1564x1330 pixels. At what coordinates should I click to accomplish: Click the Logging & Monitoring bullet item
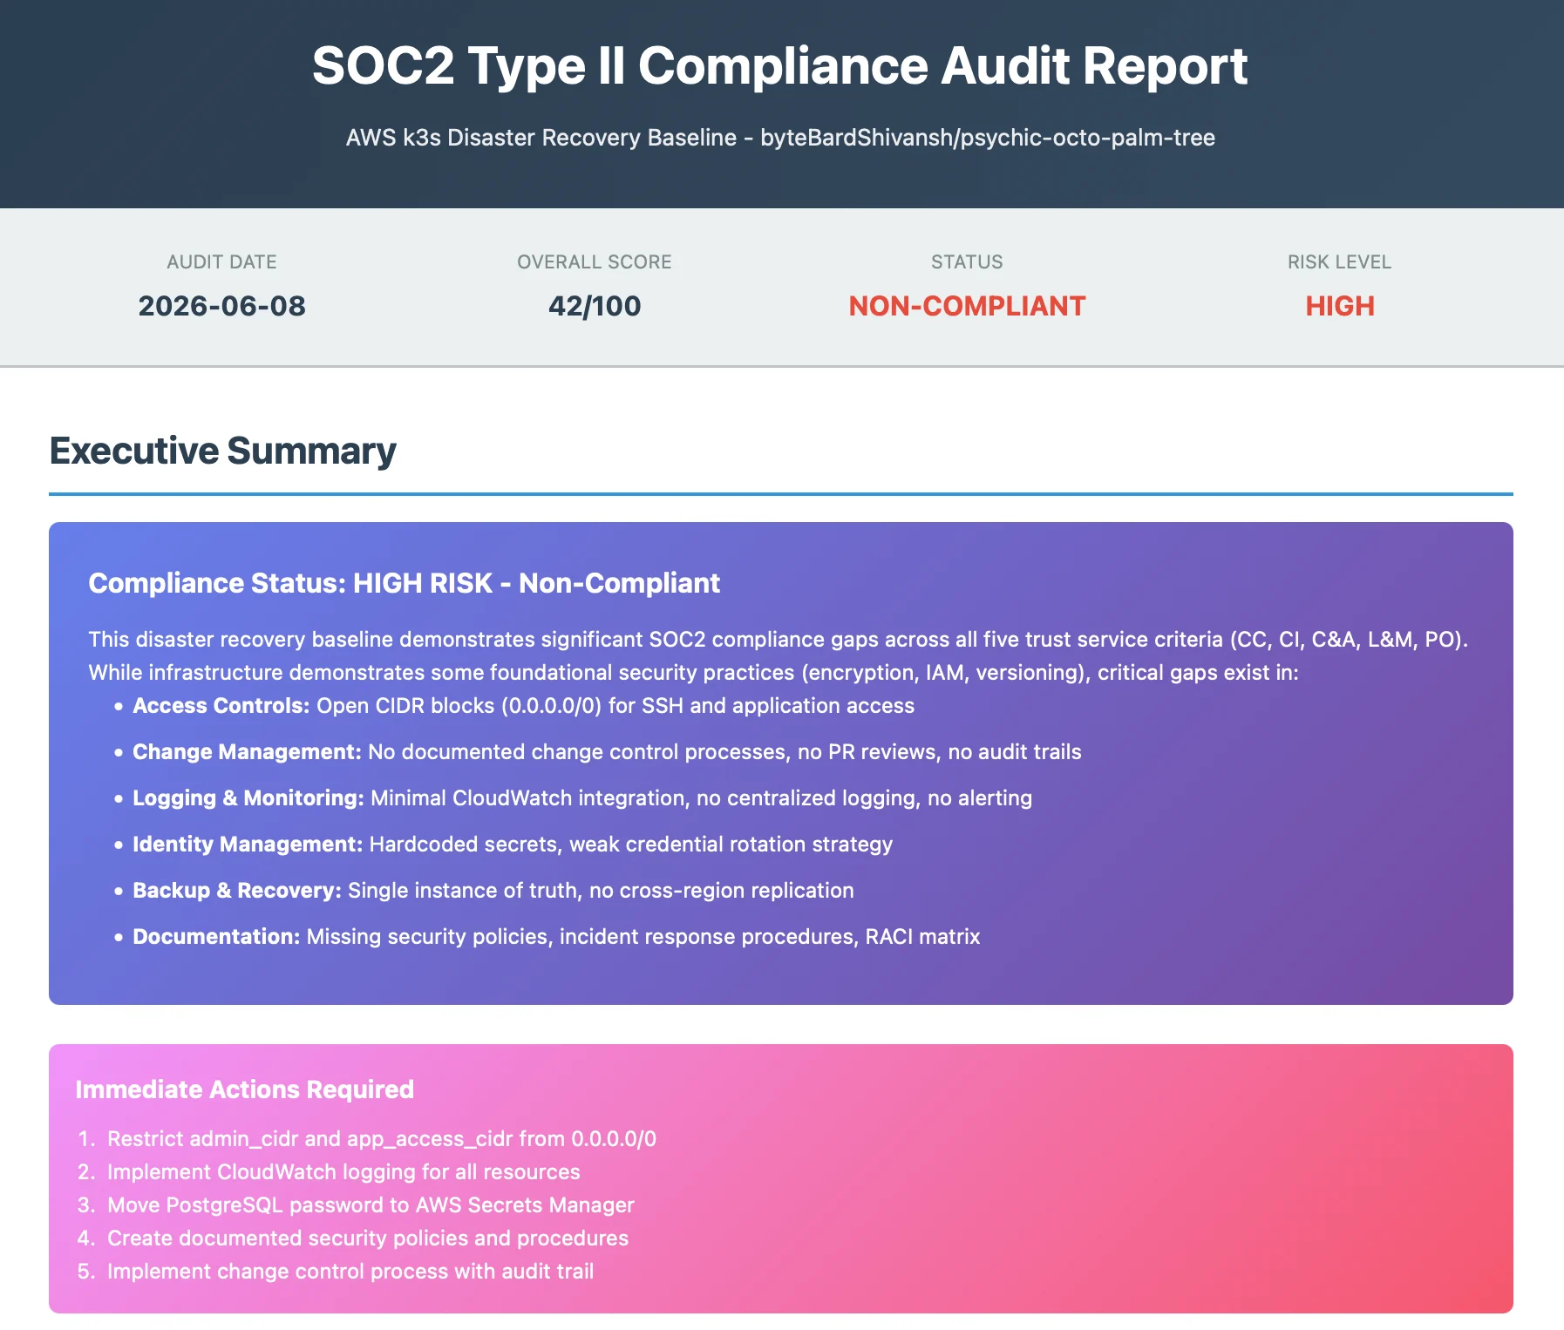click(x=582, y=798)
